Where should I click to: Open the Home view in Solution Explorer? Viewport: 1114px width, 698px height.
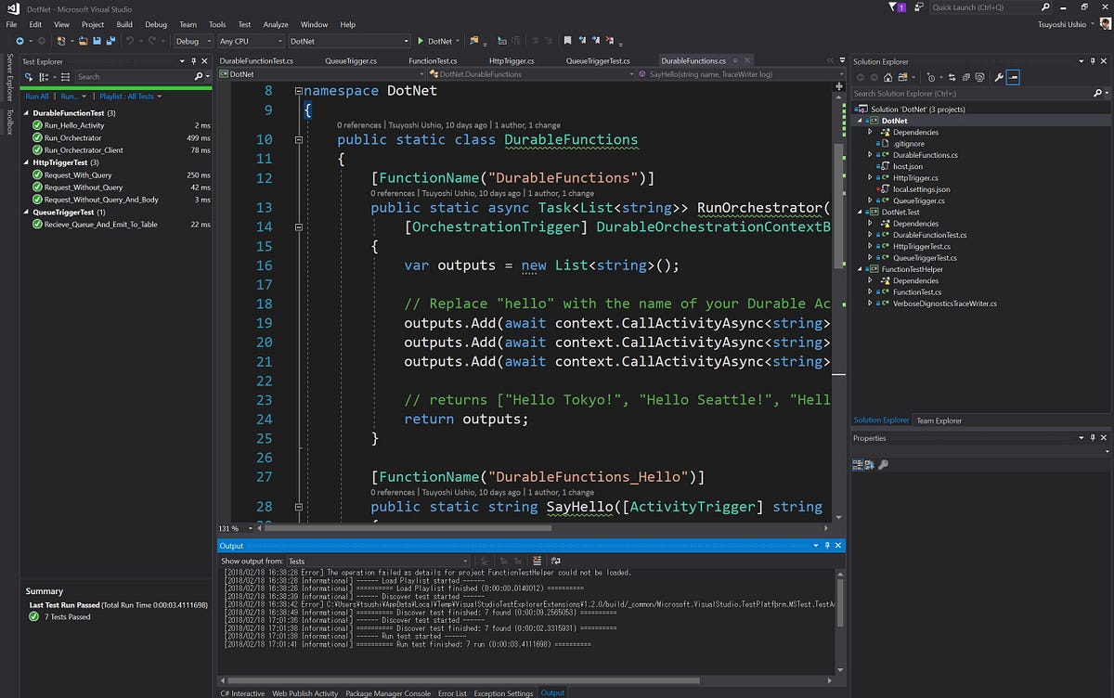point(887,78)
